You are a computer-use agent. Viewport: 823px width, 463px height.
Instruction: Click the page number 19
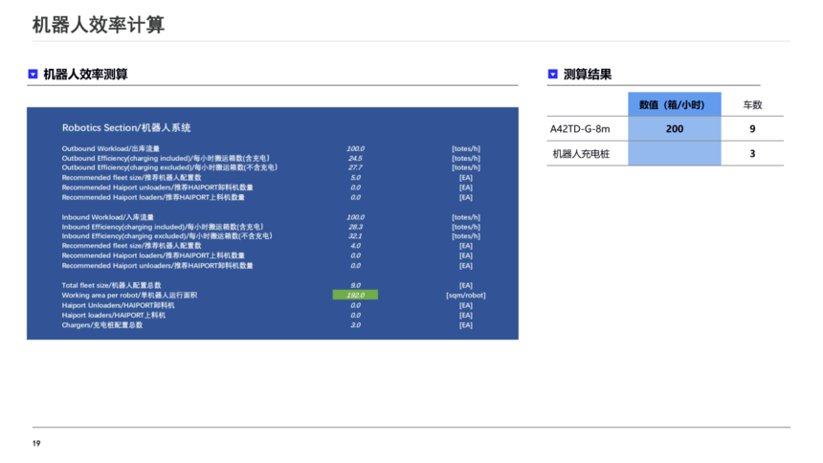tap(36, 443)
